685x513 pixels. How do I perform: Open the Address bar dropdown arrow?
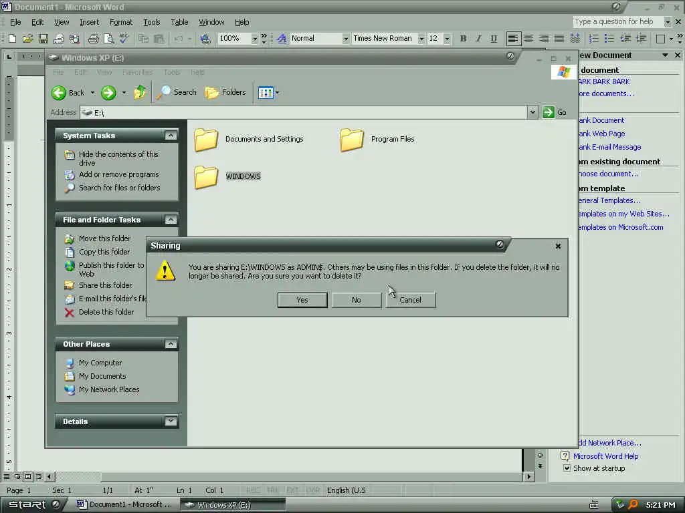coord(532,112)
